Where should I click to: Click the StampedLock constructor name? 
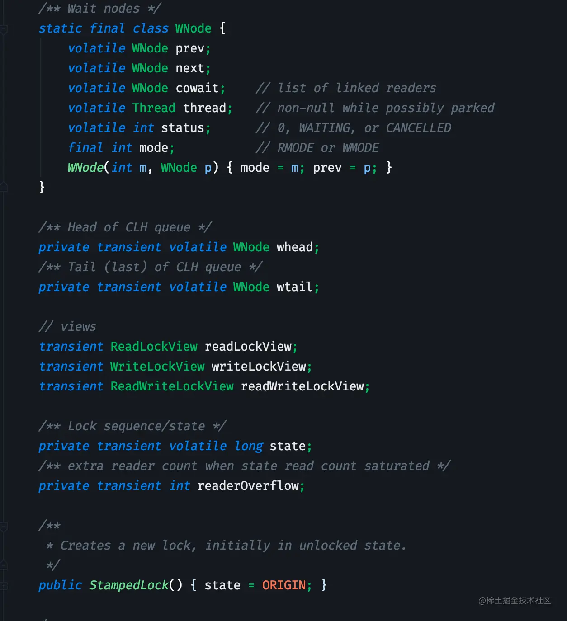[x=128, y=585]
